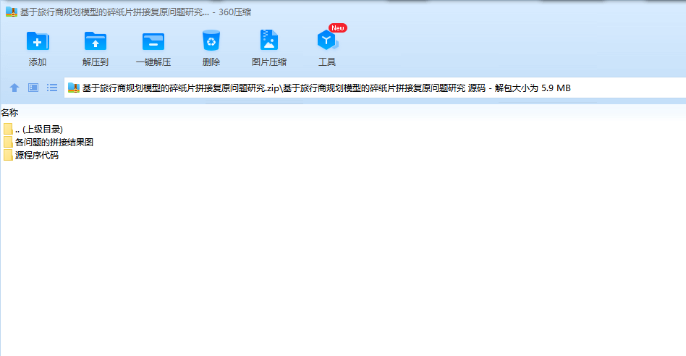
Task: Click the 解压到 (Extract to) icon
Action: pos(95,41)
